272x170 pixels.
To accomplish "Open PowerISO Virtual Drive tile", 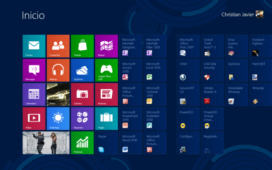I will point(212,119).
